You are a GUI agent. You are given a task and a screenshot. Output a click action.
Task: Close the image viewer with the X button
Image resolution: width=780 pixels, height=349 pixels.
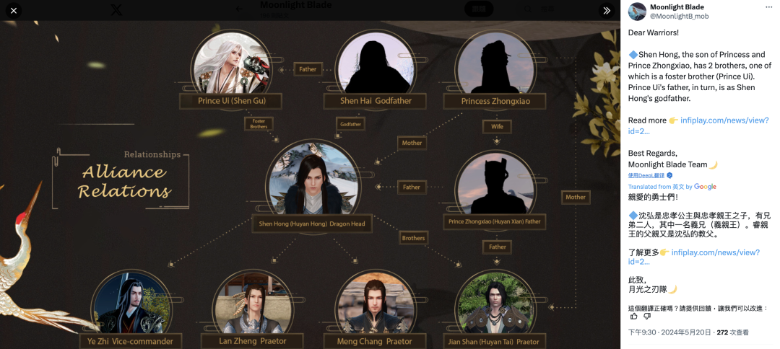coord(14,10)
